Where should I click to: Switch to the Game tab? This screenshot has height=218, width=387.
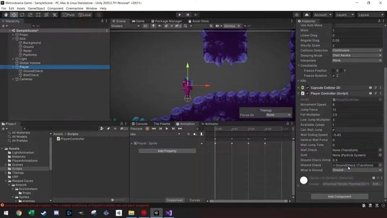point(138,21)
